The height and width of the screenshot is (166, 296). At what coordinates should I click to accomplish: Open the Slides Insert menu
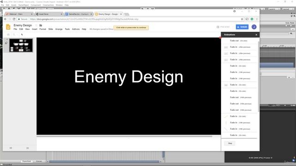pyautogui.click(x=35, y=29)
